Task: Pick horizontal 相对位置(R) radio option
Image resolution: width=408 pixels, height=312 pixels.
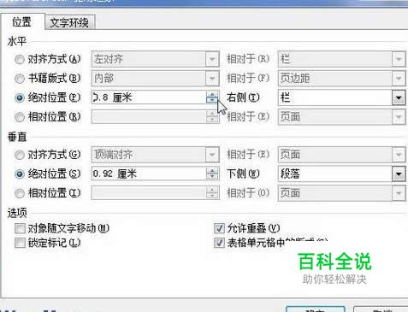Action: coord(20,117)
